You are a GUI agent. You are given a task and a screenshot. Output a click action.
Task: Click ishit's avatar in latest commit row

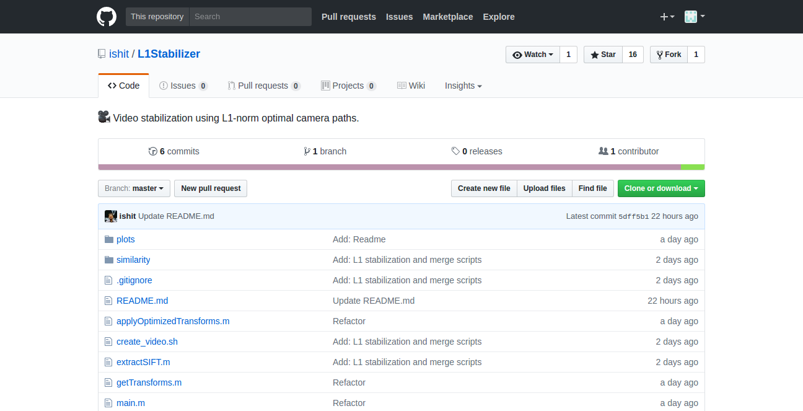tap(111, 216)
